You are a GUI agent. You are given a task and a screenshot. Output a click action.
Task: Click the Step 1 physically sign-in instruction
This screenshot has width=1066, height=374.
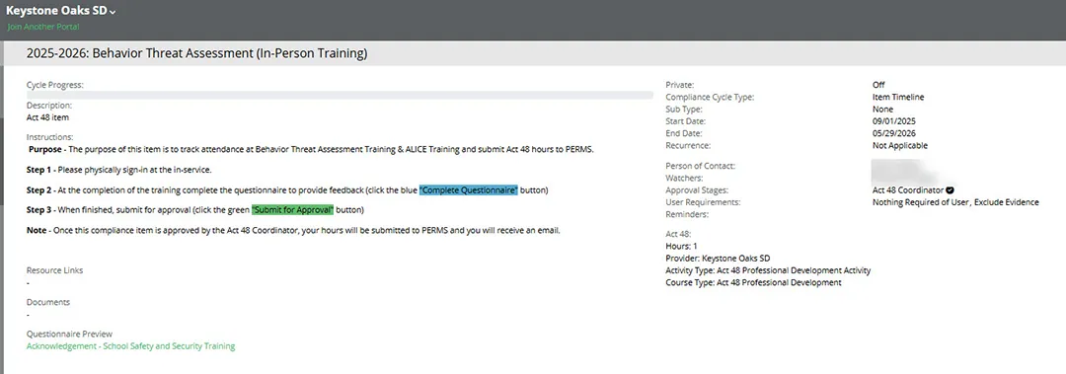[119, 170]
